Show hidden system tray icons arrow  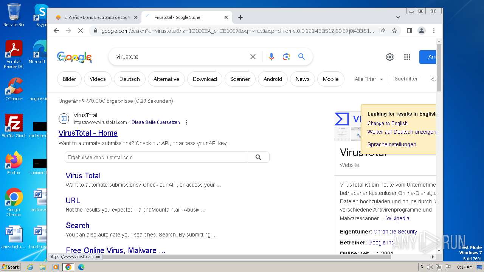pyautogui.click(x=422, y=267)
